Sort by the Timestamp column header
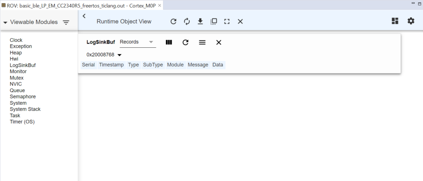The width and height of the screenshot is (423, 181). 111,65
